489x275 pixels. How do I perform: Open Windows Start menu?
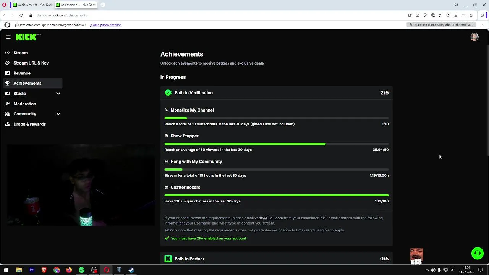tap(6, 270)
